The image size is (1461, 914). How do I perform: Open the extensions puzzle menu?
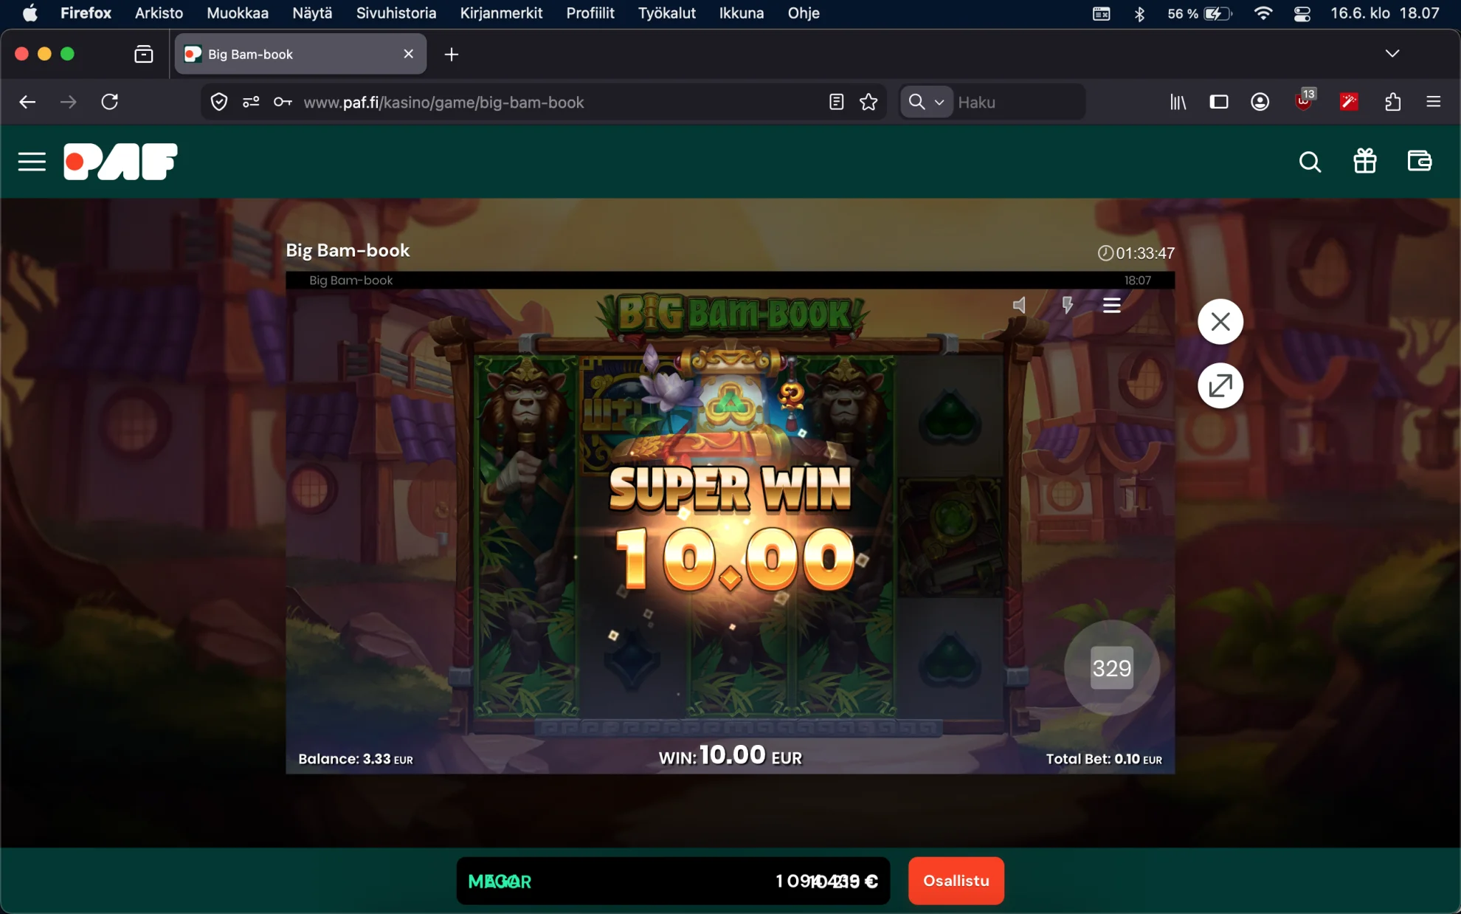pyautogui.click(x=1392, y=102)
